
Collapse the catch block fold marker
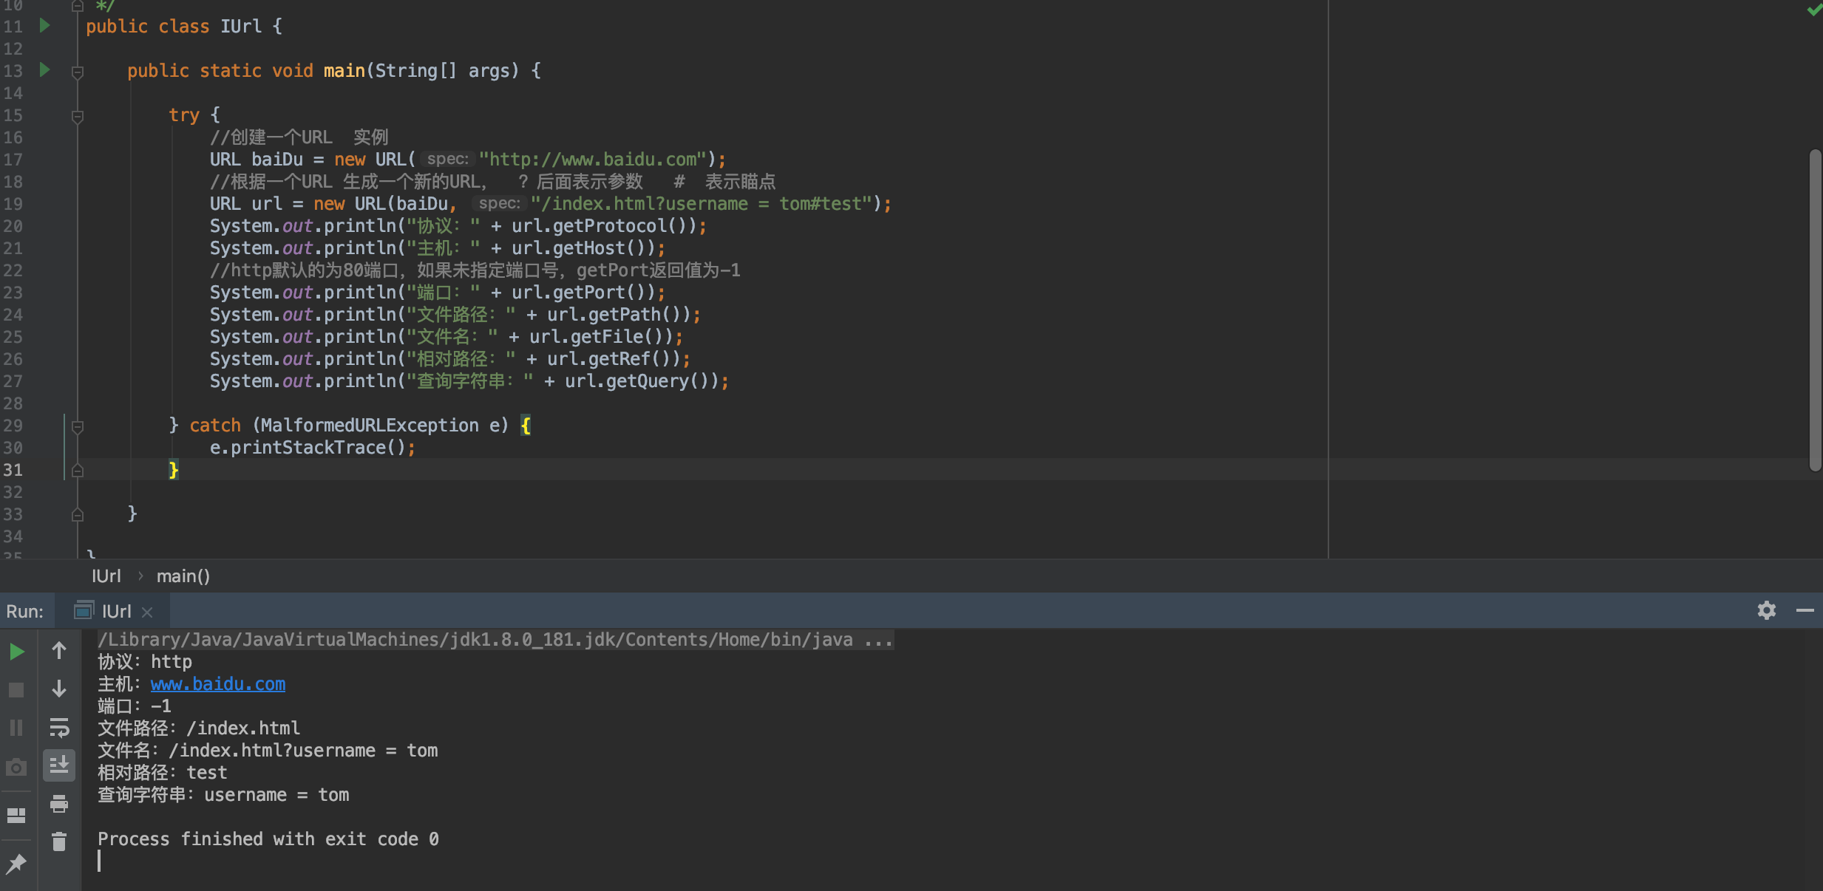point(78,426)
